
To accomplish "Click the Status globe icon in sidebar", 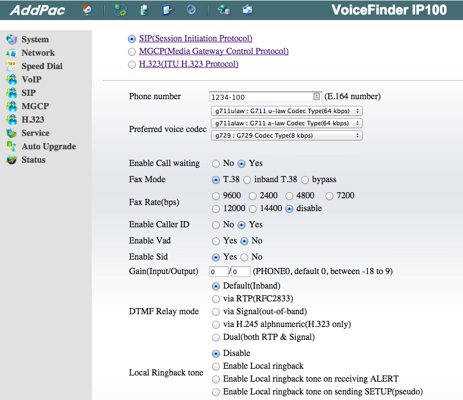I will pyautogui.click(x=11, y=160).
